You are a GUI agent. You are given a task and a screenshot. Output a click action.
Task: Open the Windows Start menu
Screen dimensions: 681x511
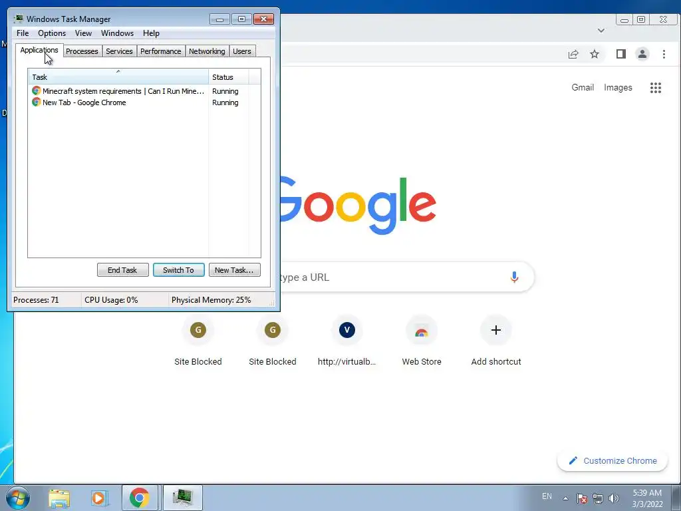pos(18,498)
